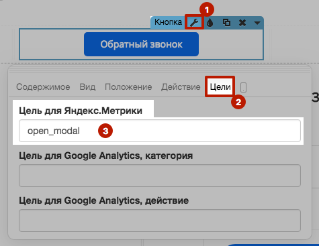Image resolution: width=319 pixels, height=246 pixels.
Task: Open style settings via the droplet icon
Action: coord(210,22)
